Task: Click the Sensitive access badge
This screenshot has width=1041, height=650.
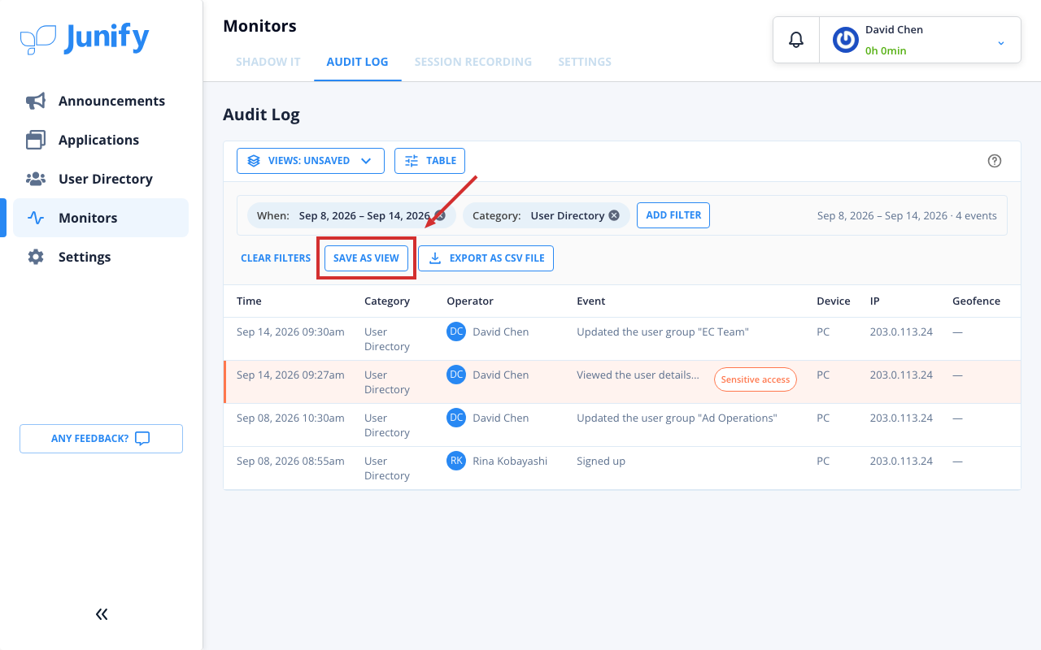Action: coord(755,379)
